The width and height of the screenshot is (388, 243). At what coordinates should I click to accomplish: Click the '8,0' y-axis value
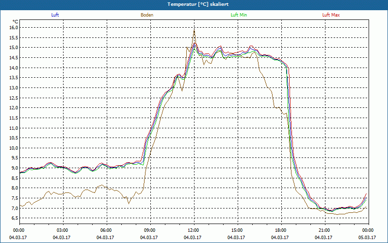point(15,188)
